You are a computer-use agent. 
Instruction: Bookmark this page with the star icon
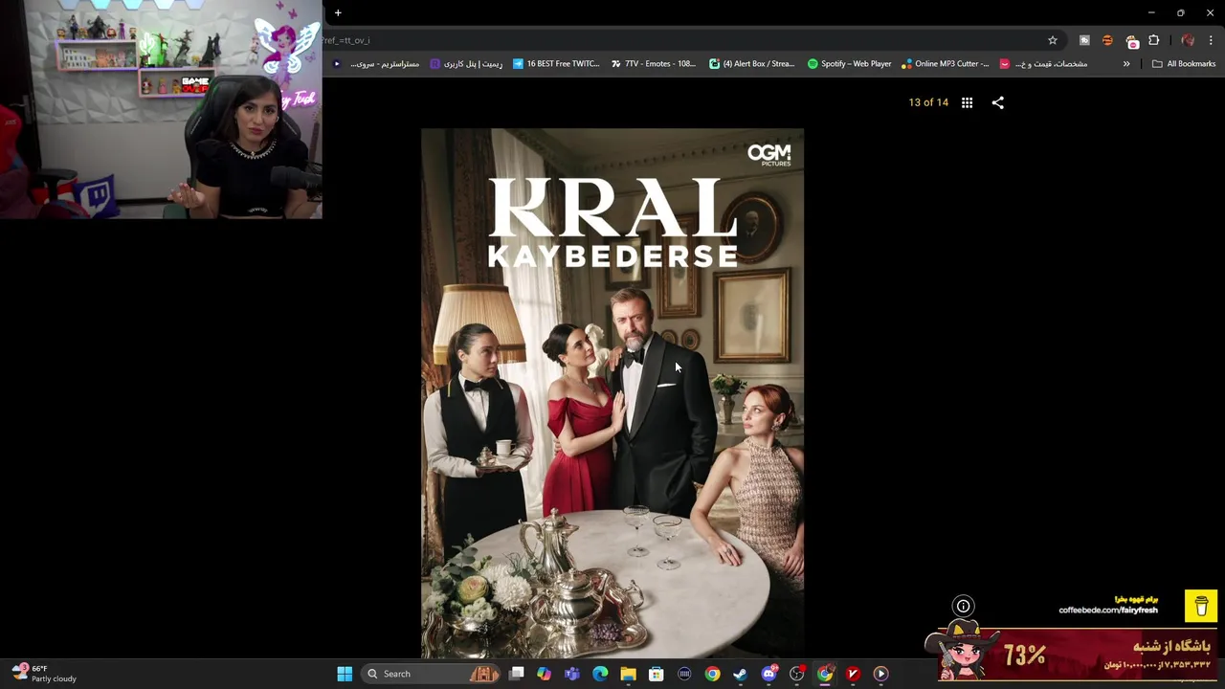[1053, 40]
